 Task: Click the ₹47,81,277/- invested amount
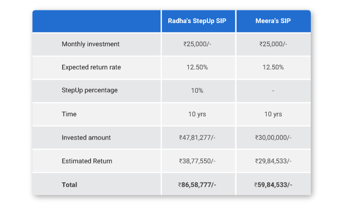pyautogui.click(x=197, y=138)
